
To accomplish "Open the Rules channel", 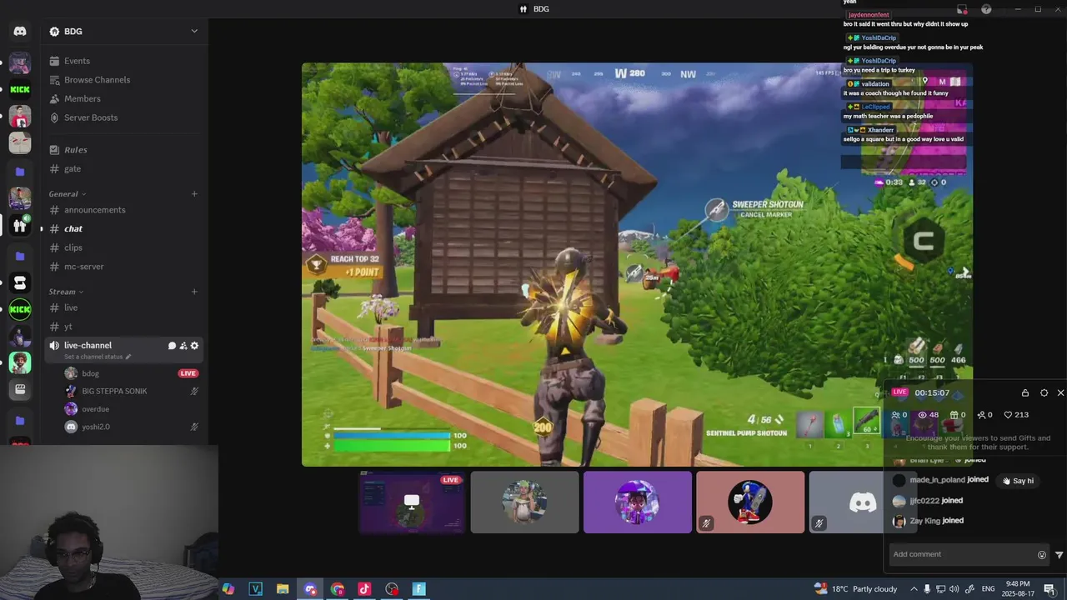I will [124, 150].
